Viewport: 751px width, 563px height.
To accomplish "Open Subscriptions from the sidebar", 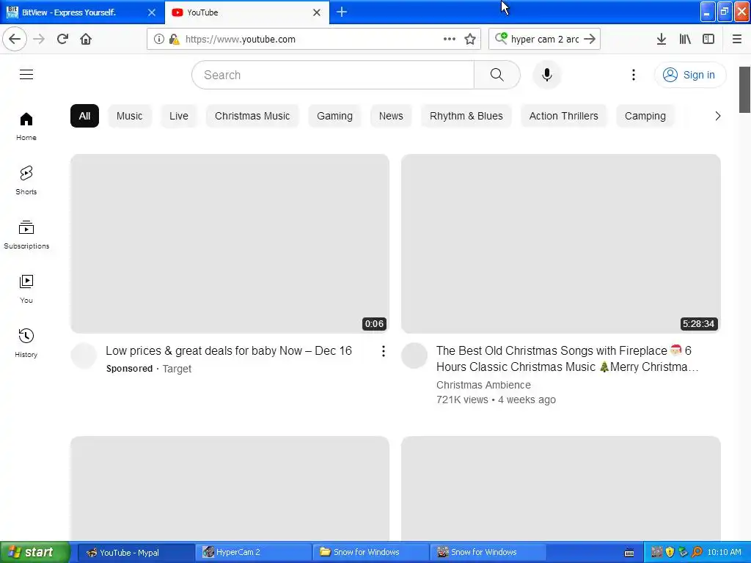I will [26, 235].
